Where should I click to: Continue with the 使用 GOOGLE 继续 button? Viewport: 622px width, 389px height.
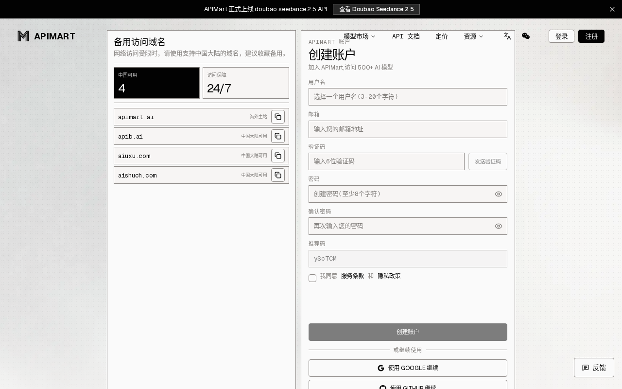[408, 368]
